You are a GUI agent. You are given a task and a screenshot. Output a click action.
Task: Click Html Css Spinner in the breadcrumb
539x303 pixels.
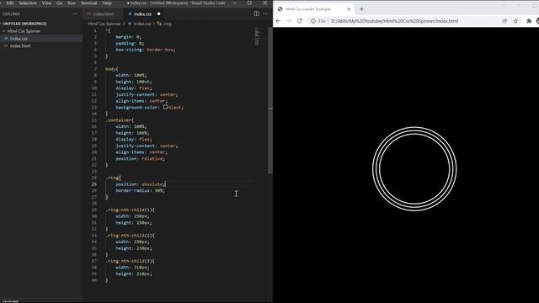click(104, 24)
